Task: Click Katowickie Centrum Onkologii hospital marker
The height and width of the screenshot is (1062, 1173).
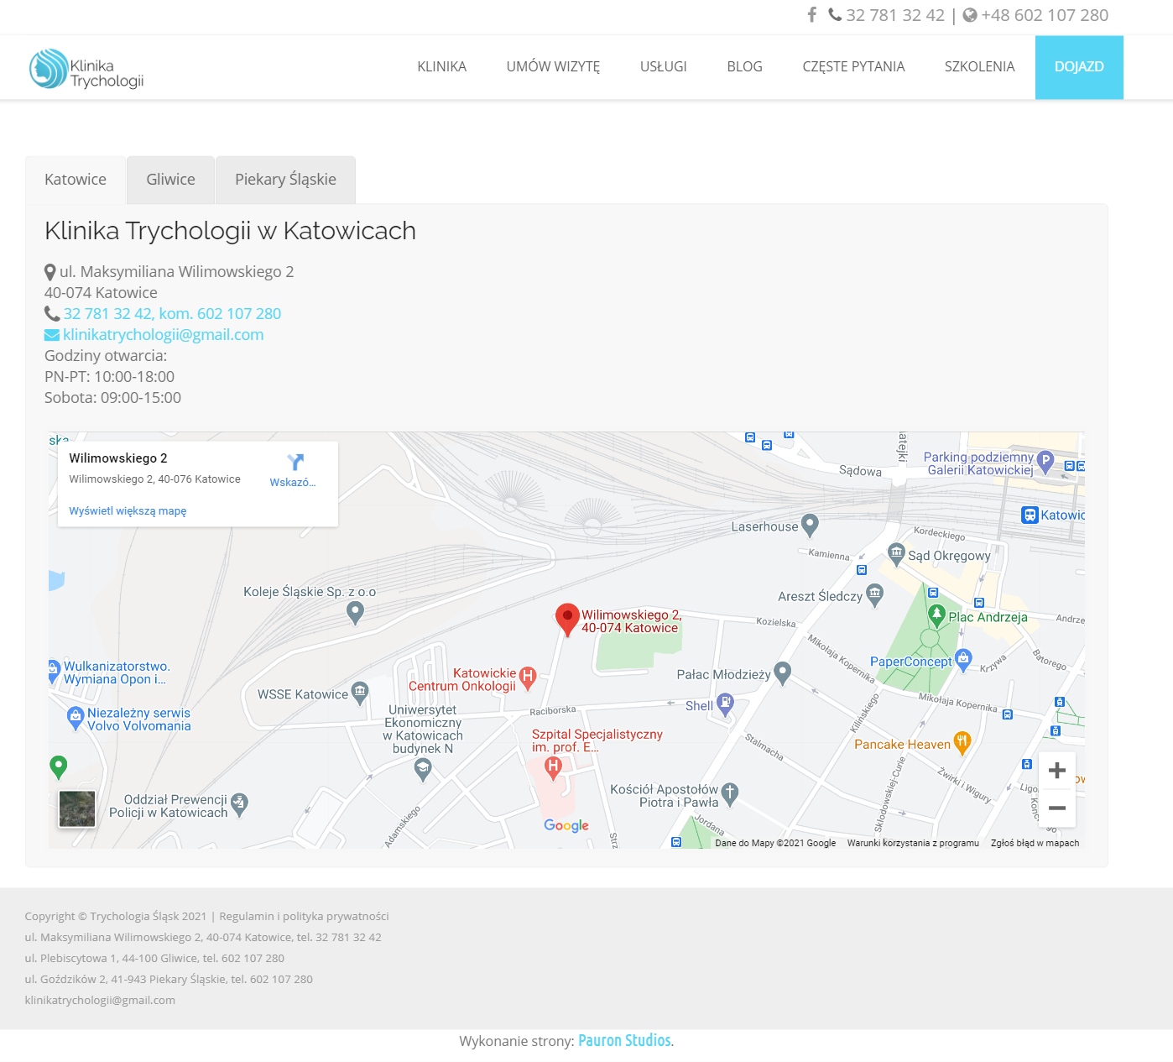Action: click(528, 677)
